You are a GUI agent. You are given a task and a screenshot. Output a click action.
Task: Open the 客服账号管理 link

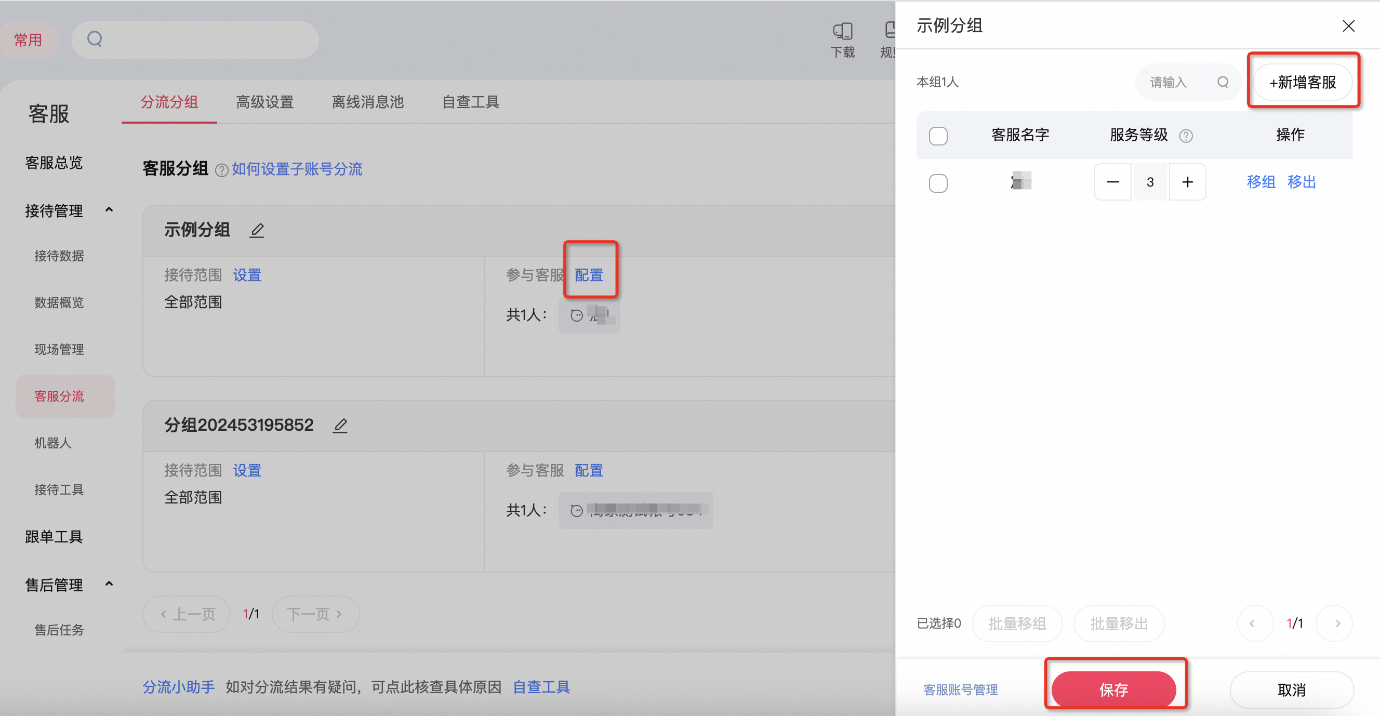[961, 689]
